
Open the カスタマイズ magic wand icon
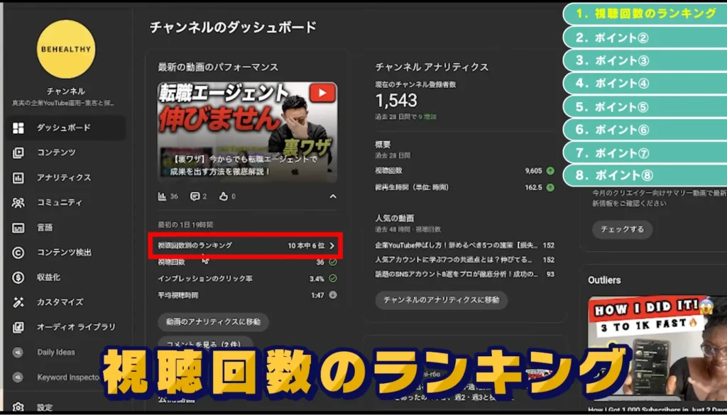(18, 302)
